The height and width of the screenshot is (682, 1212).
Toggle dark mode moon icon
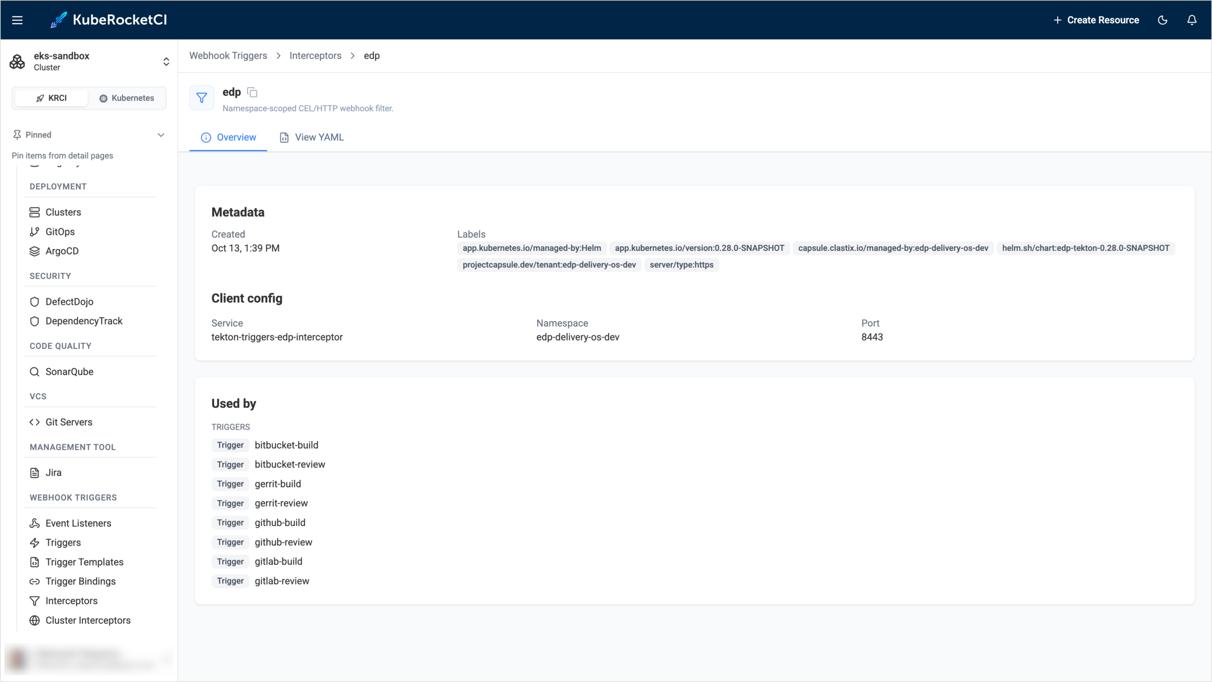[x=1163, y=20]
